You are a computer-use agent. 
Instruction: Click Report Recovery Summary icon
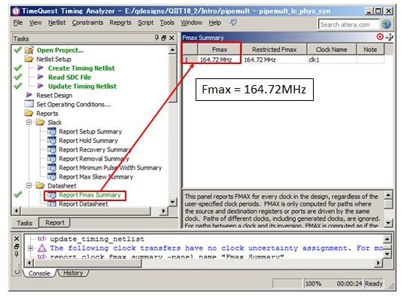click(x=51, y=150)
